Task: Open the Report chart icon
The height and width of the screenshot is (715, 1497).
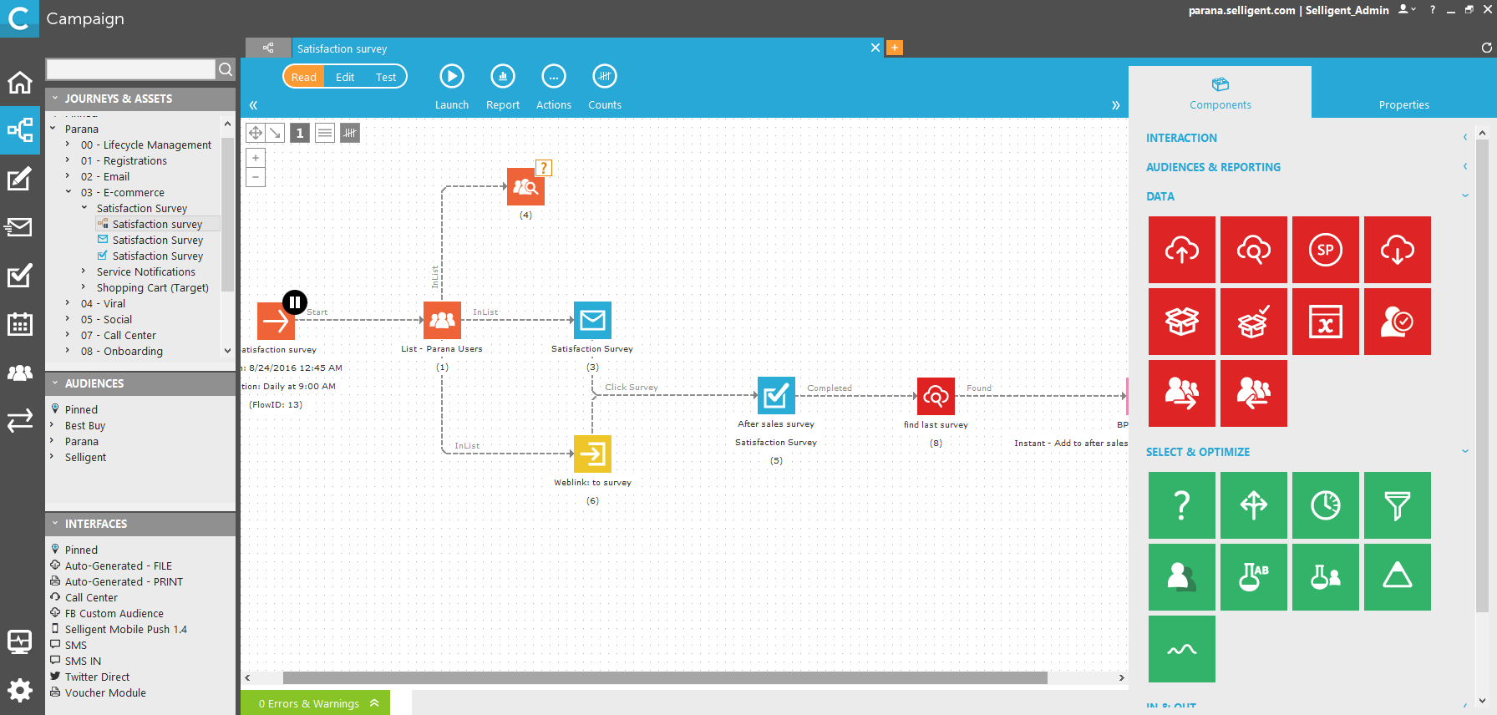Action: tap(502, 77)
